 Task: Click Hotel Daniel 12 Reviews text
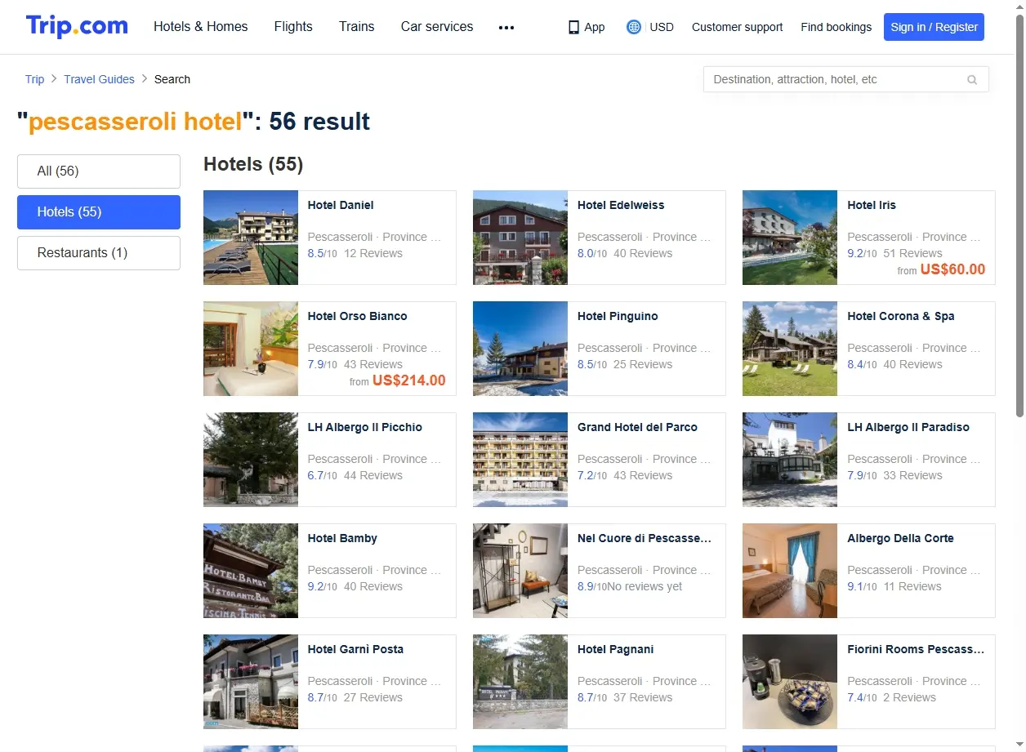click(x=373, y=253)
